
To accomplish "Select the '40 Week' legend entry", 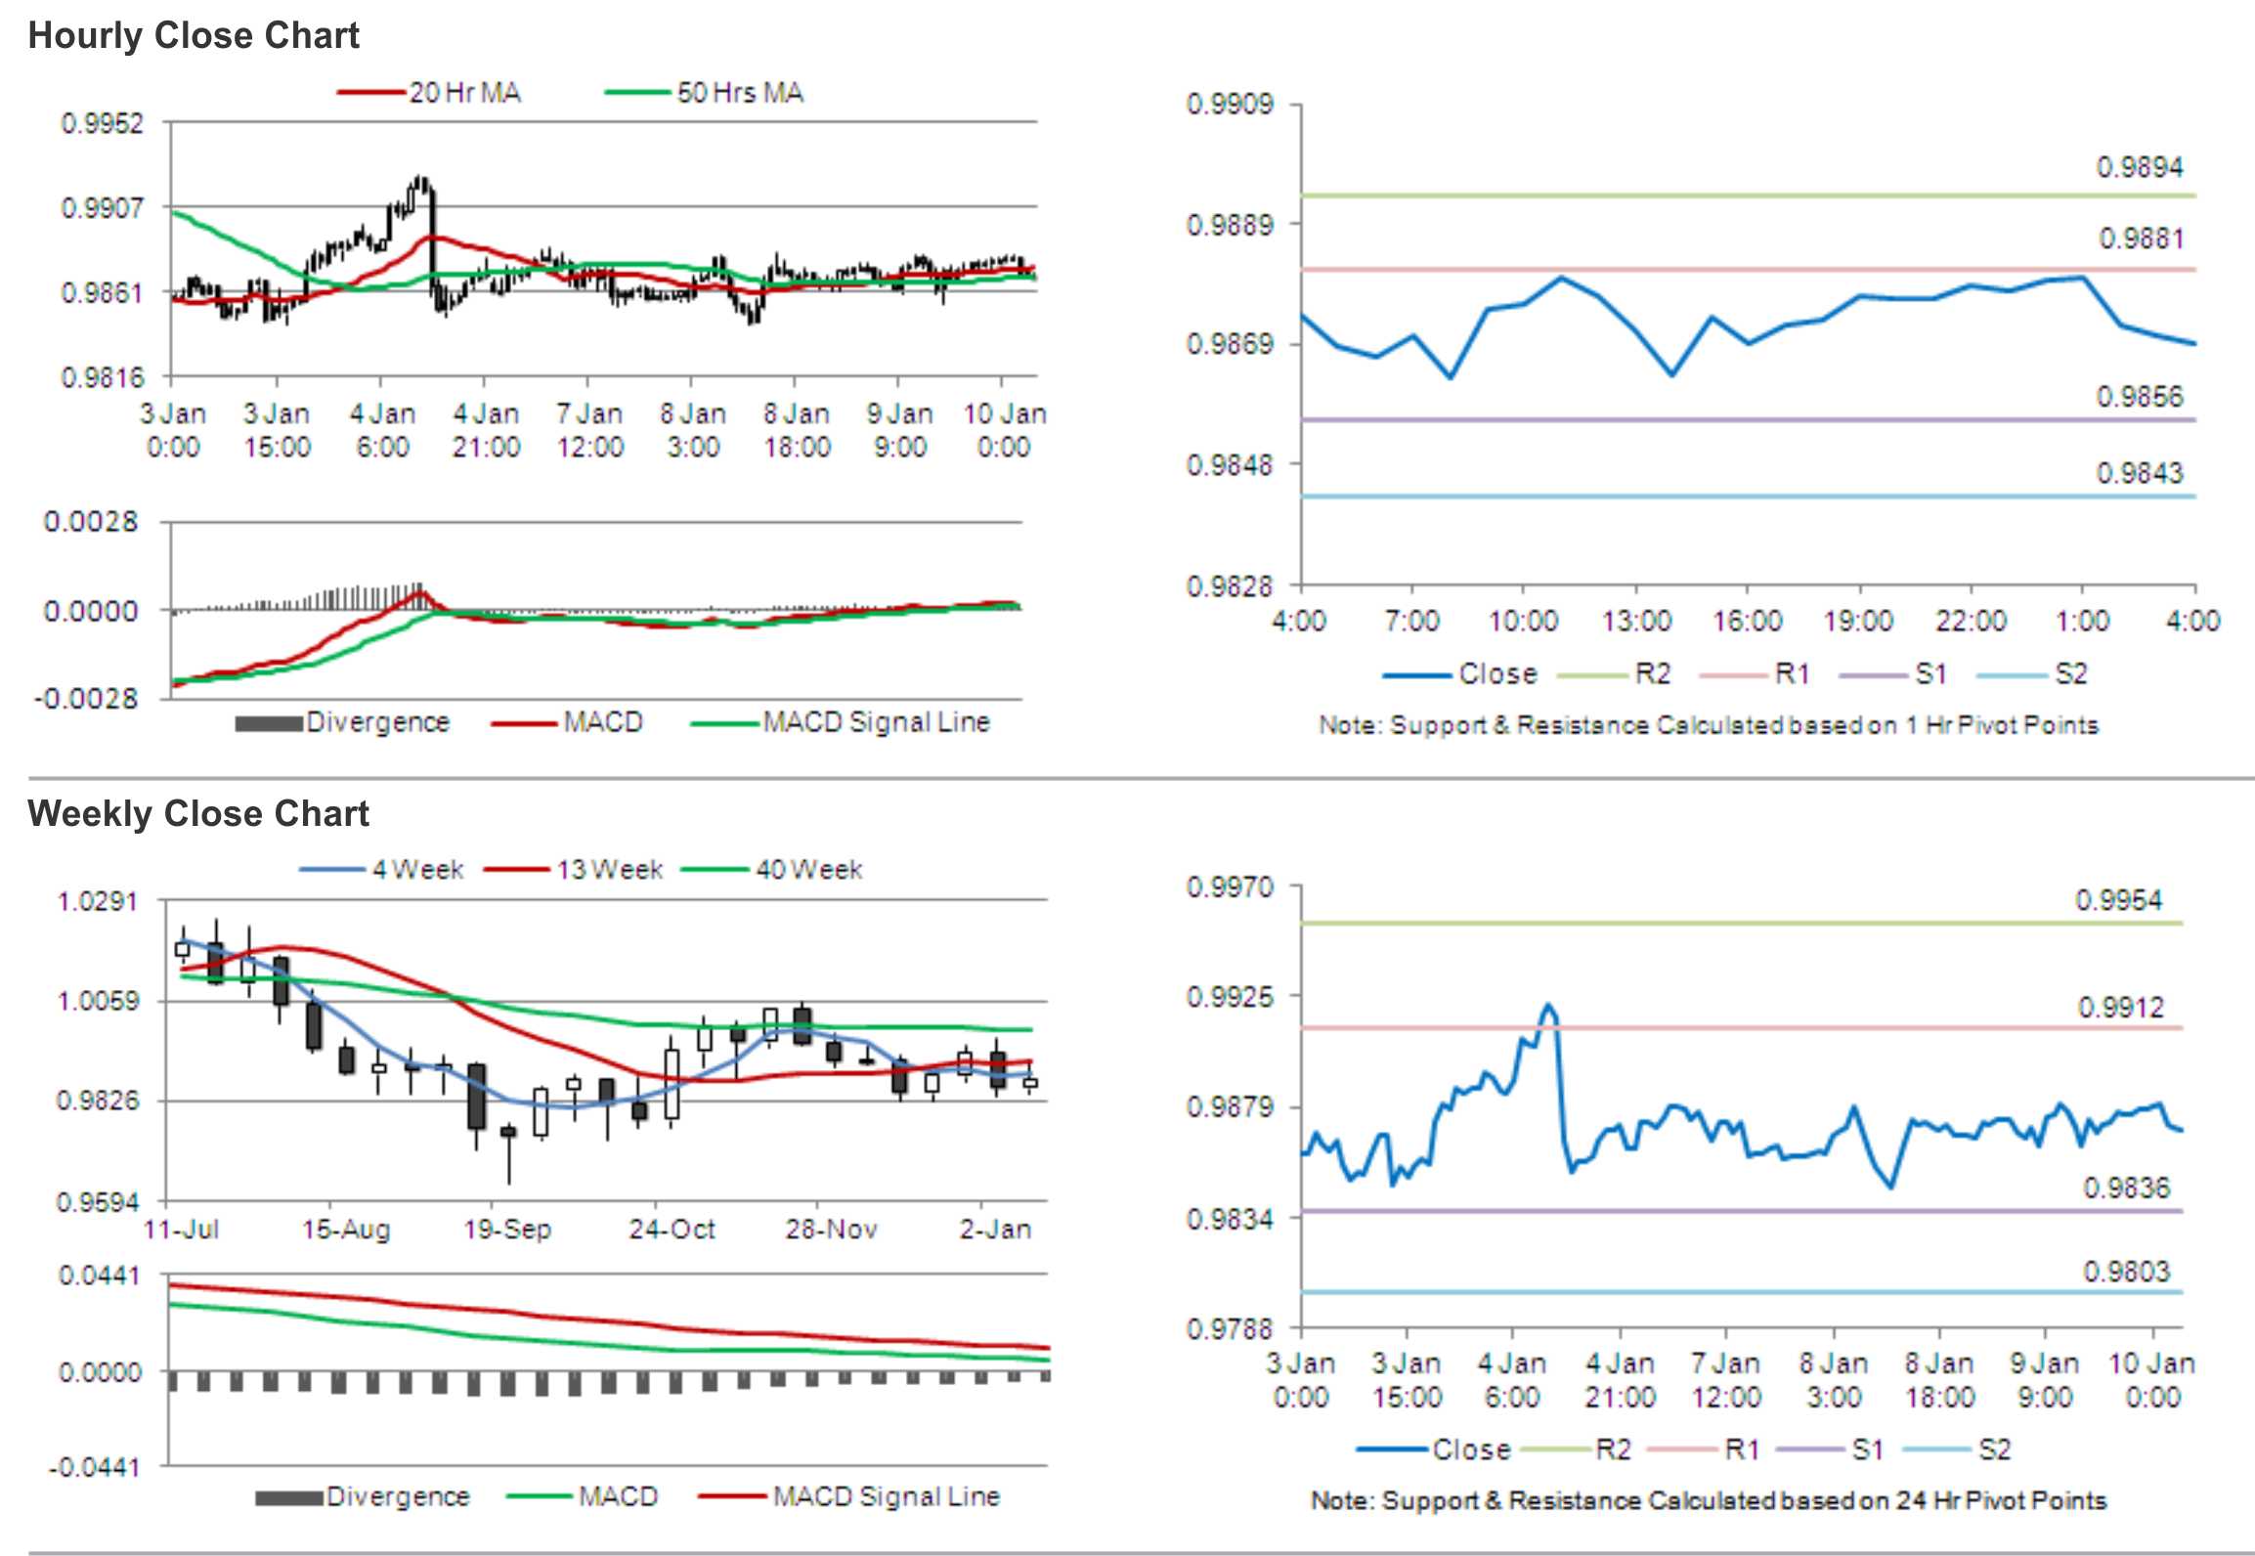I will [x=772, y=869].
